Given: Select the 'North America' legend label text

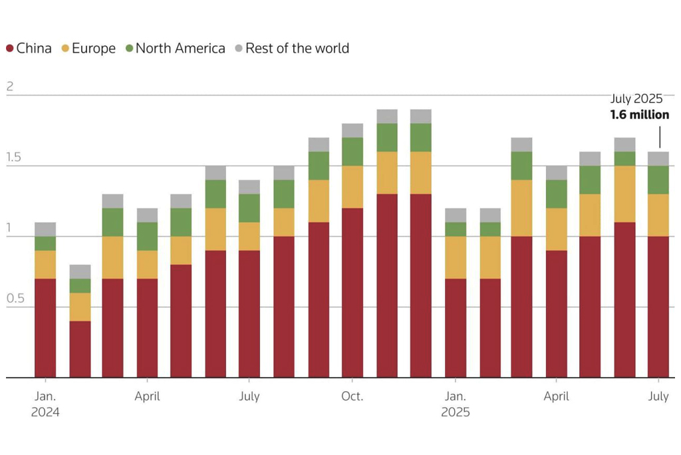Looking at the screenshot, I should click(180, 49).
